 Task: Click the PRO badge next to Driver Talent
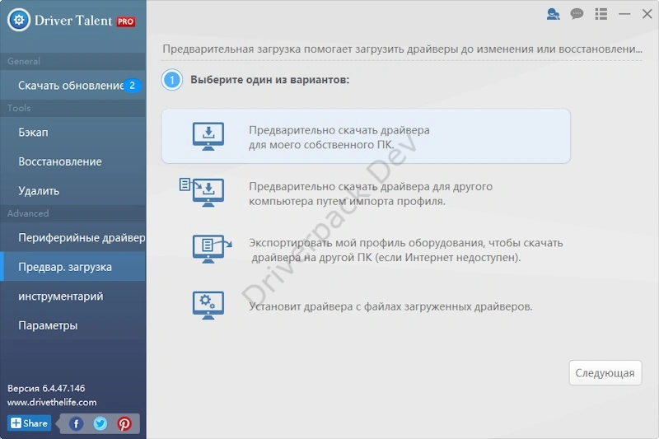(126, 21)
